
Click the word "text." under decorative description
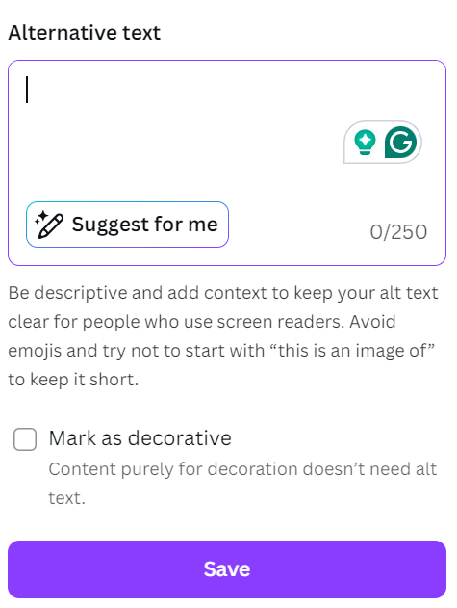[x=66, y=498]
